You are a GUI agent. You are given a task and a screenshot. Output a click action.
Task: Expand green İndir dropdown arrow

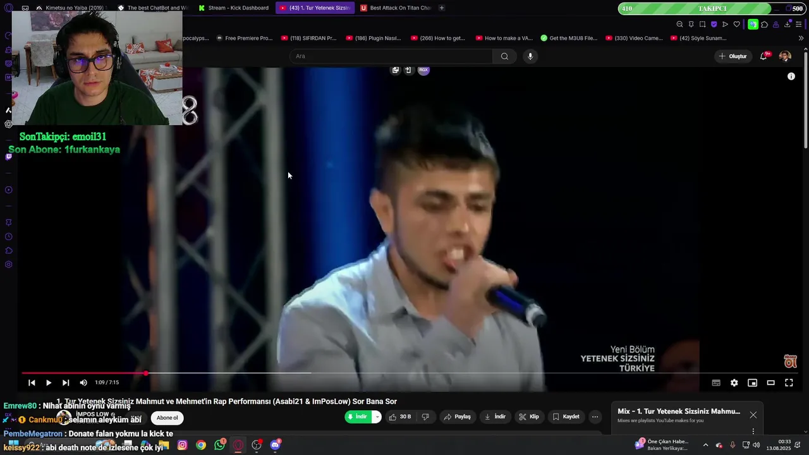(377, 416)
